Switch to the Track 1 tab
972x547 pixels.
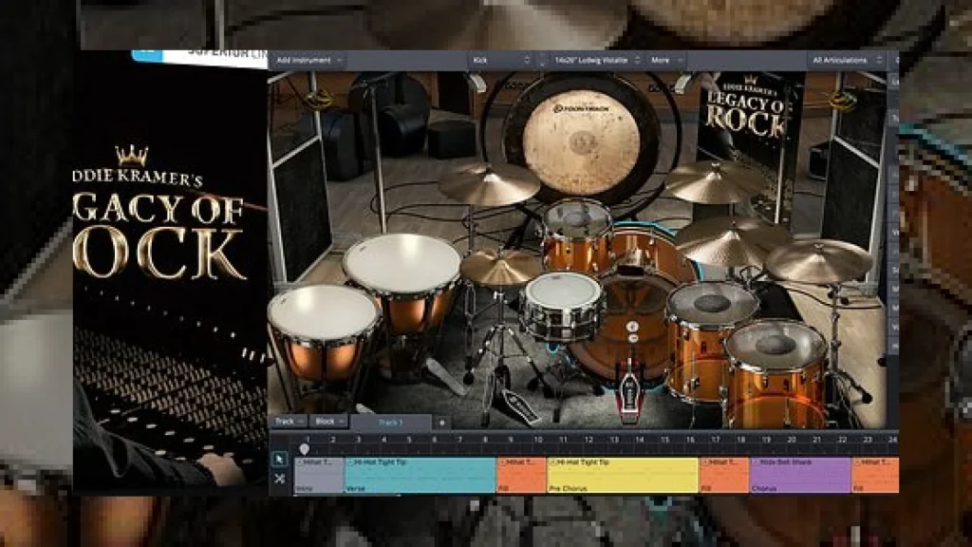[390, 423]
